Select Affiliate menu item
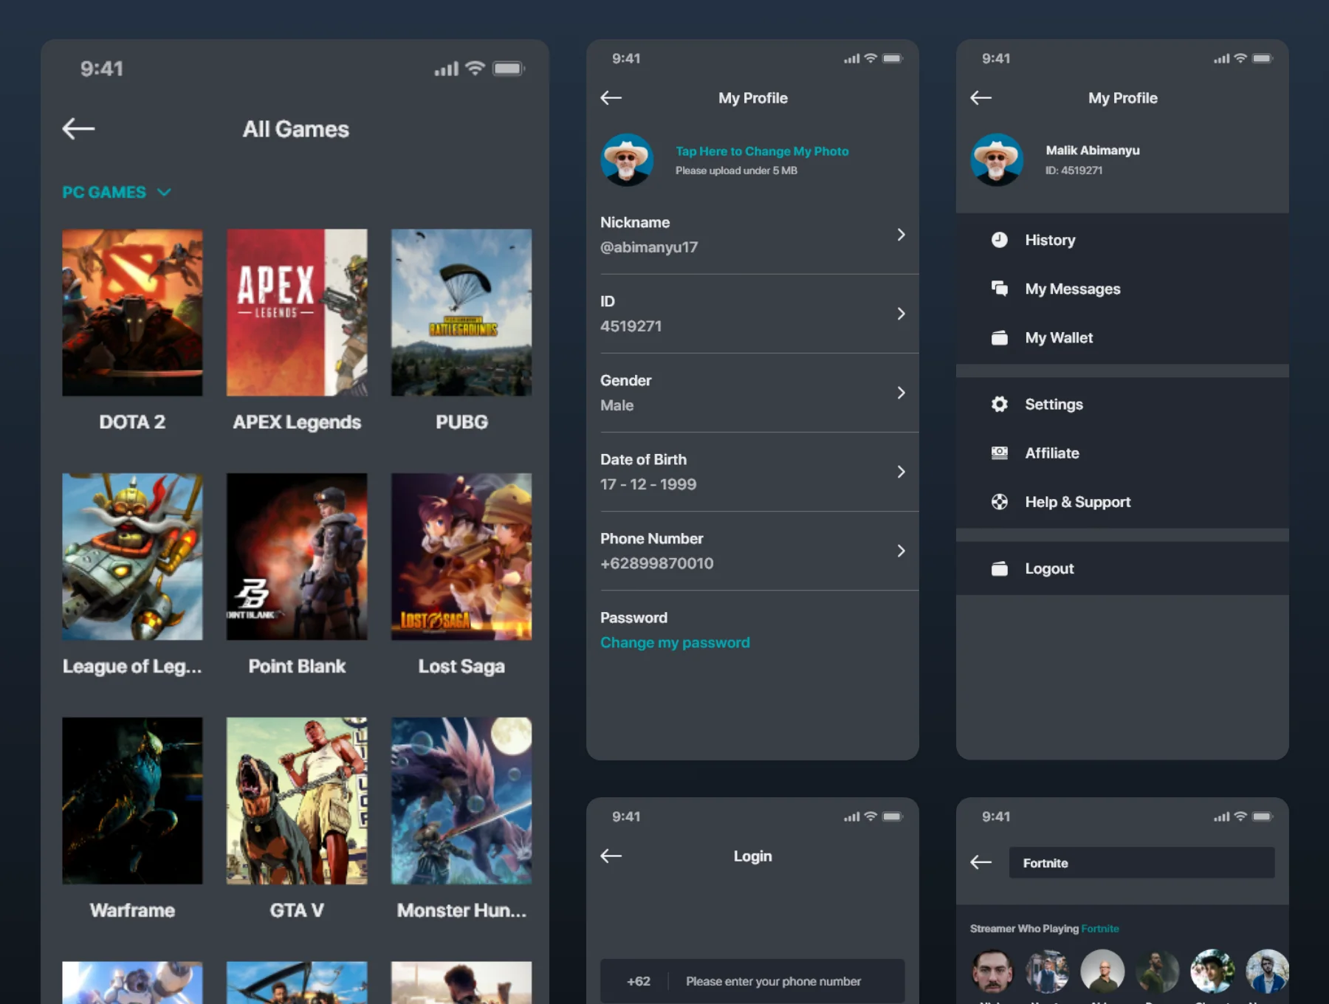This screenshot has height=1004, width=1329. point(1122,453)
